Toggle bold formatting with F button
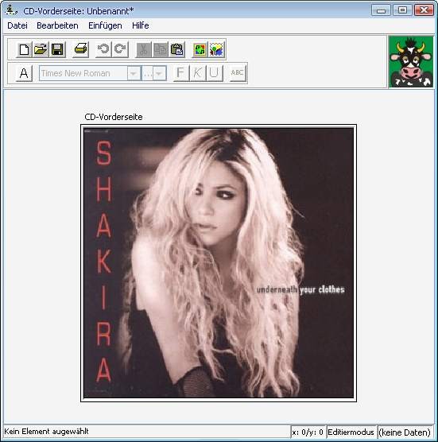438x442 pixels. click(x=181, y=73)
